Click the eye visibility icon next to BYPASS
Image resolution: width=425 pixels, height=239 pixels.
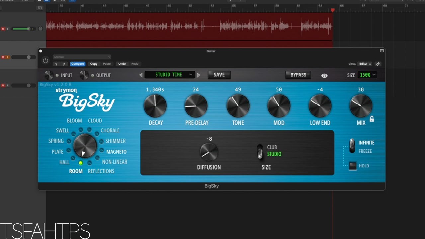pos(324,76)
